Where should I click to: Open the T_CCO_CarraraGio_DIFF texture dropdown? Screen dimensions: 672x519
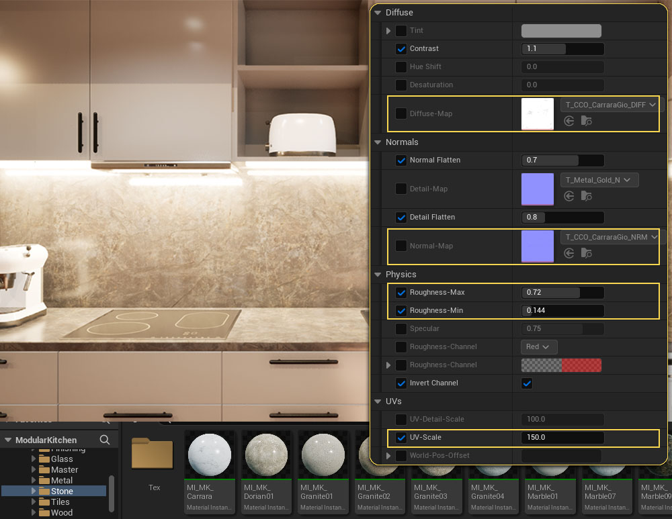pyautogui.click(x=612, y=105)
